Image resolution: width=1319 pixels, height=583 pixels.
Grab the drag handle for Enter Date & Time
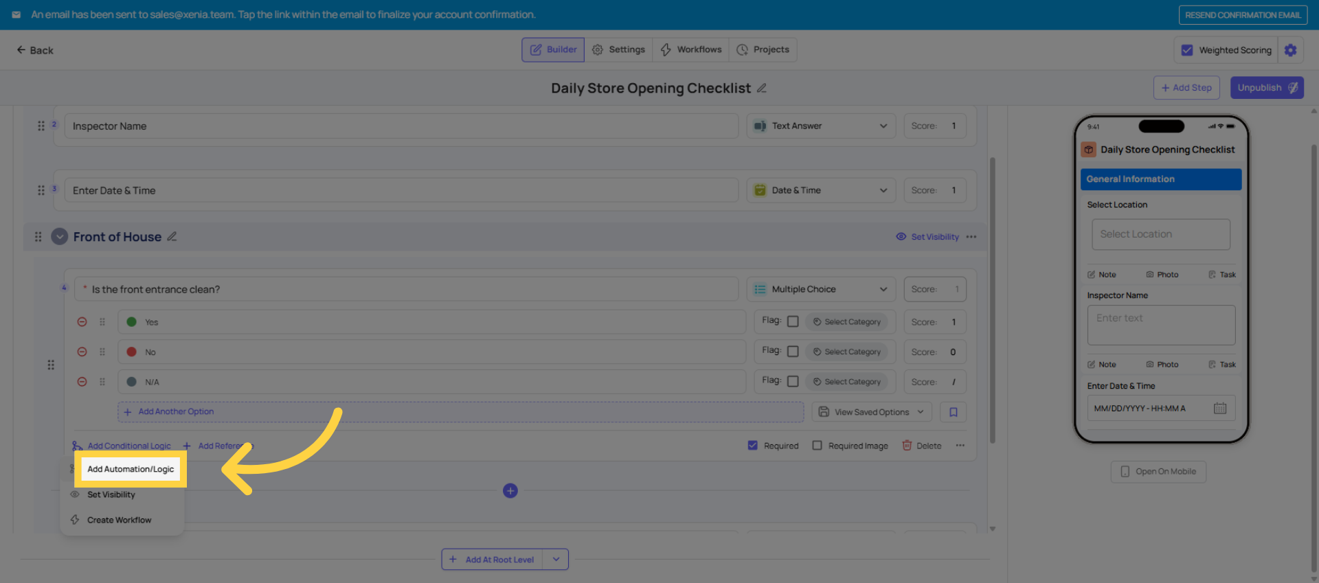click(41, 190)
